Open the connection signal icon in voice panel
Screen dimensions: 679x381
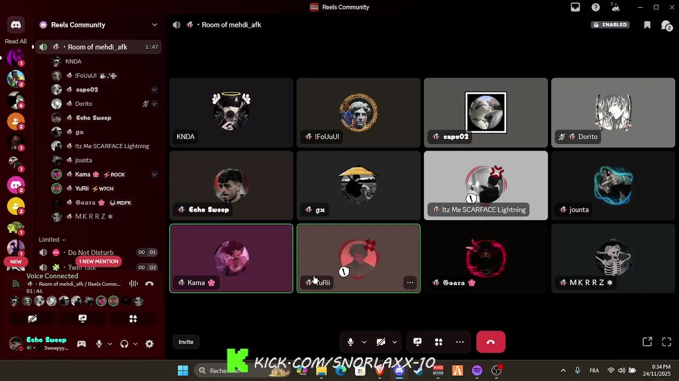(15, 284)
